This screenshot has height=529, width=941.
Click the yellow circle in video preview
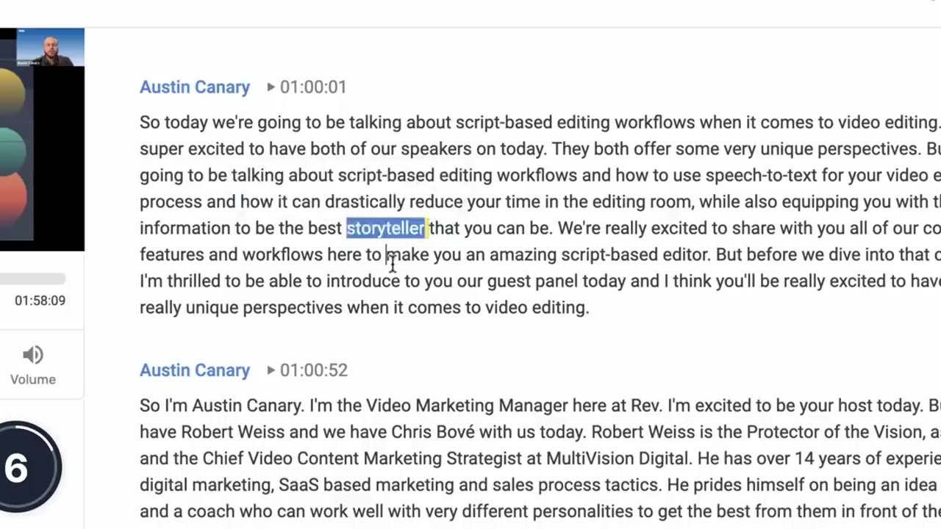tap(12, 96)
